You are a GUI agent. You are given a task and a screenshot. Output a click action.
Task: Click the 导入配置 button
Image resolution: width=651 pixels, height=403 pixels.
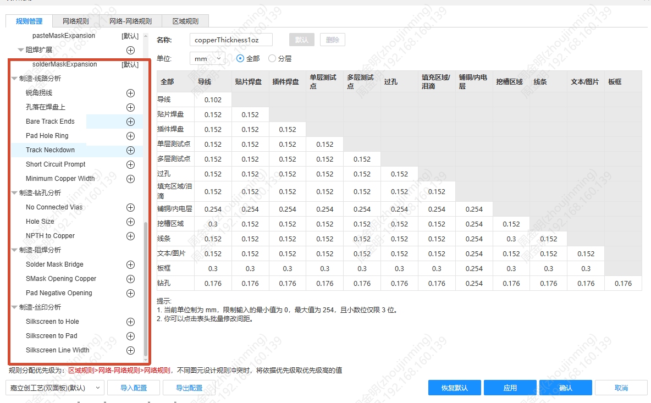click(134, 388)
